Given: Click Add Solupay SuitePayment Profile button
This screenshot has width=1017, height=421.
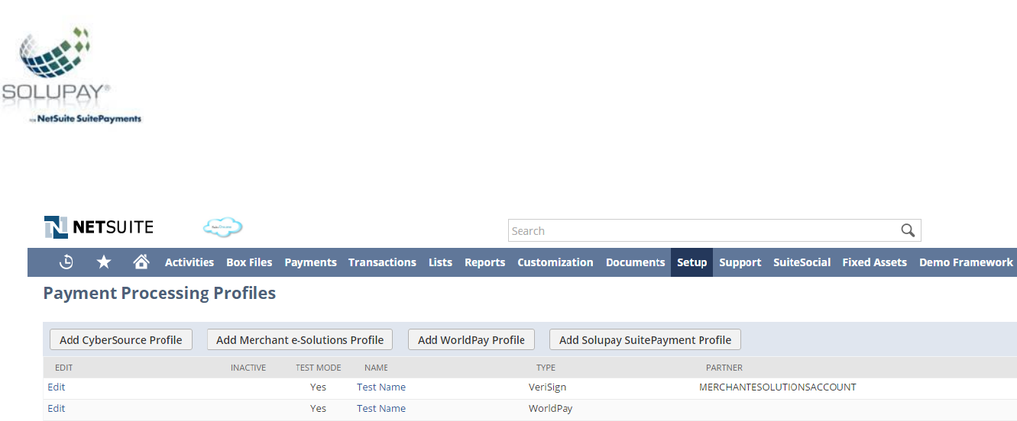Looking at the screenshot, I should (645, 340).
